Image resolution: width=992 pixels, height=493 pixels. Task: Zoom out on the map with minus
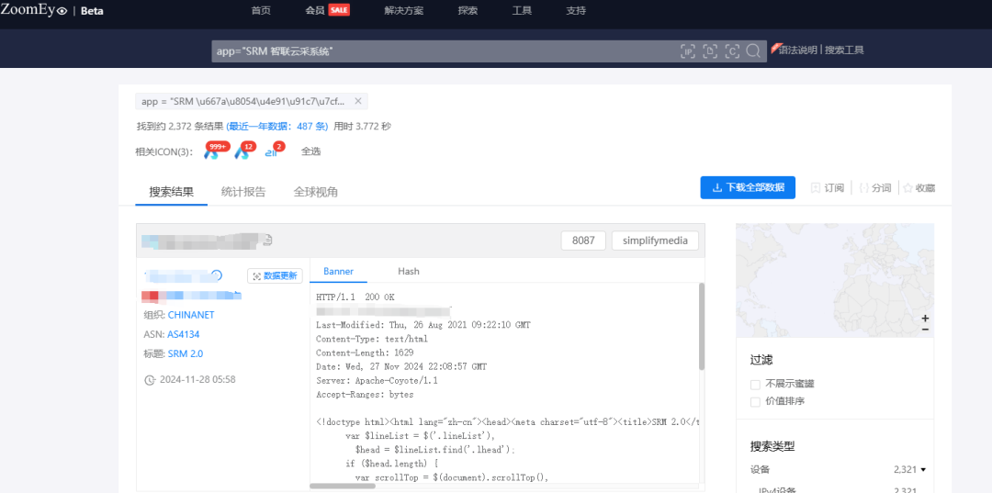pyautogui.click(x=925, y=329)
